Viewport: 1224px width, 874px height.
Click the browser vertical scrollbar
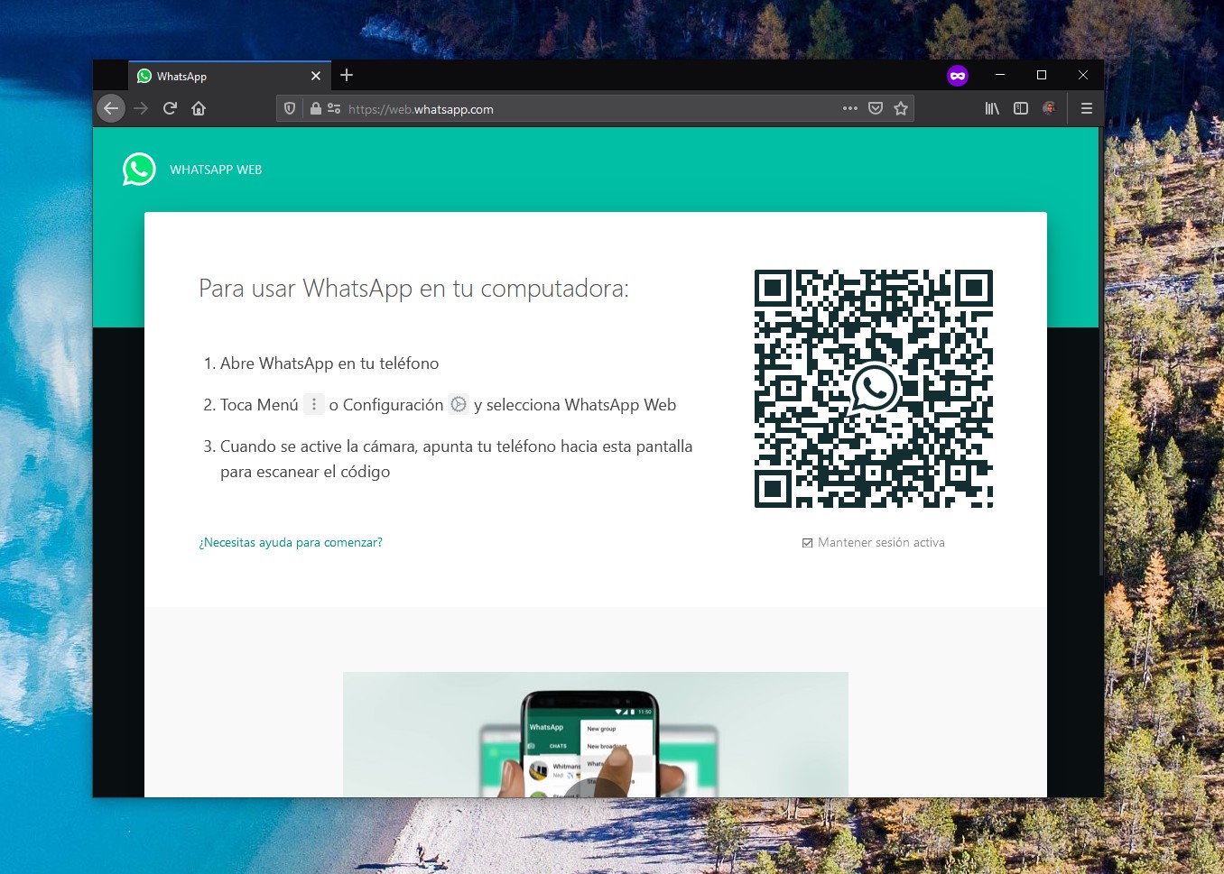point(1101,352)
